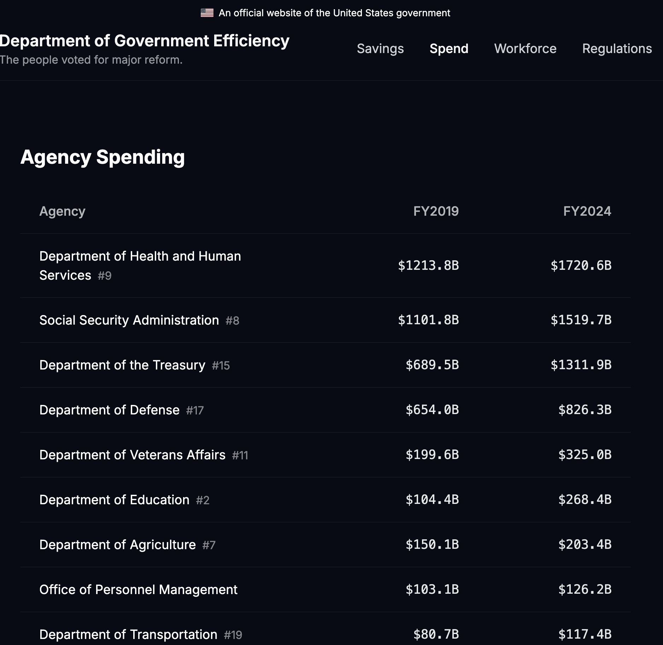Open the Savings page
Image resolution: width=663 pixels, height=645 pixels.
coord(380,48)
